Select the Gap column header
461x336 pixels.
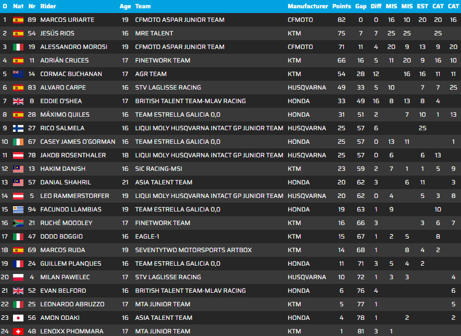pos(360,6)
